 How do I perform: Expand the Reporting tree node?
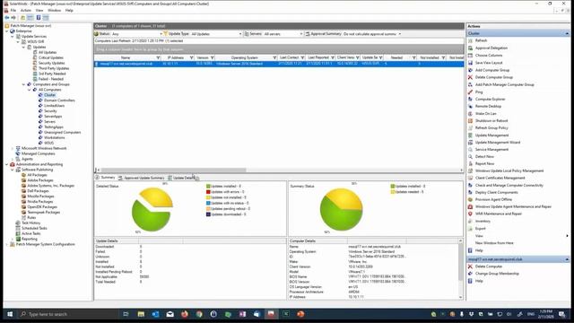click(x=13, y=239)
